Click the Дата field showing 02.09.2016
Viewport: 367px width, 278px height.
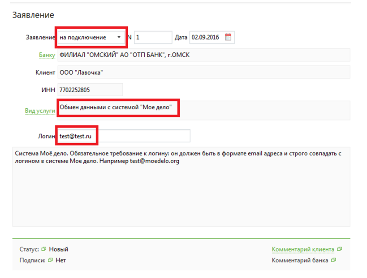coord(212,38)
